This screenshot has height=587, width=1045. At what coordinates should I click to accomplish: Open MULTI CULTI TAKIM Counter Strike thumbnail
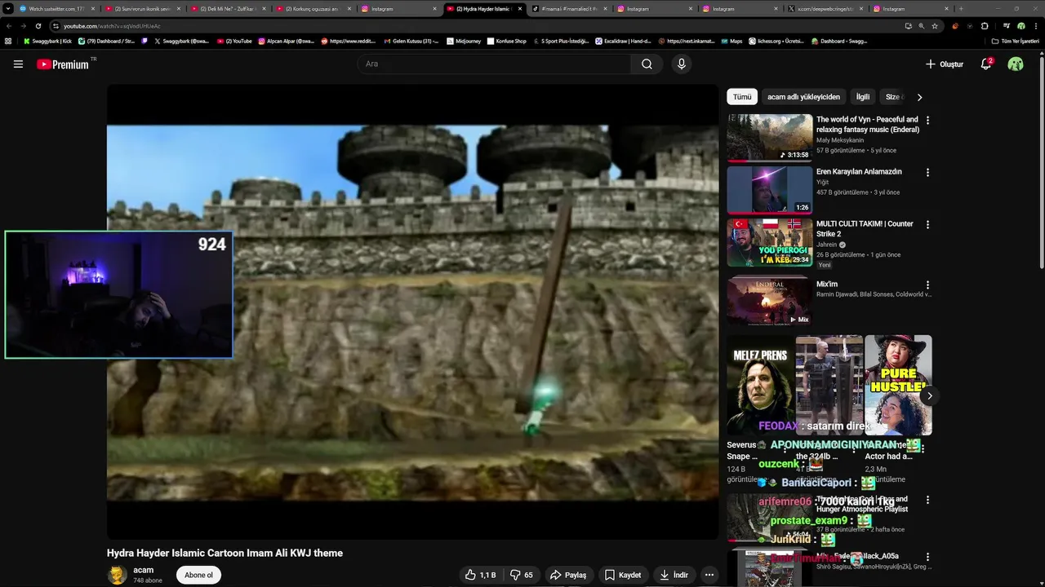tap(770, 242)
